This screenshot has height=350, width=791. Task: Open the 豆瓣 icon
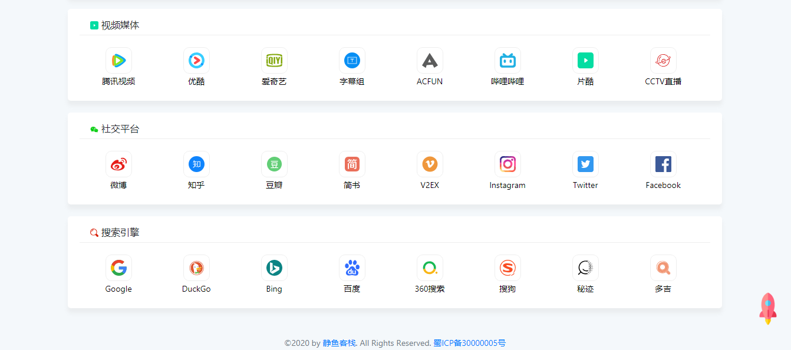tap(274, 164)
